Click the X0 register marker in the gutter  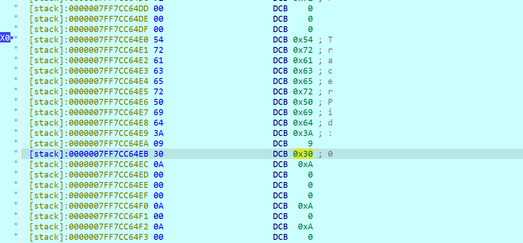point(5,38)
